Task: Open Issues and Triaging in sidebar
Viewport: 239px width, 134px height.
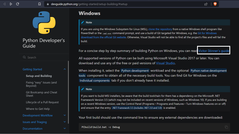Action: pos(35,122)
